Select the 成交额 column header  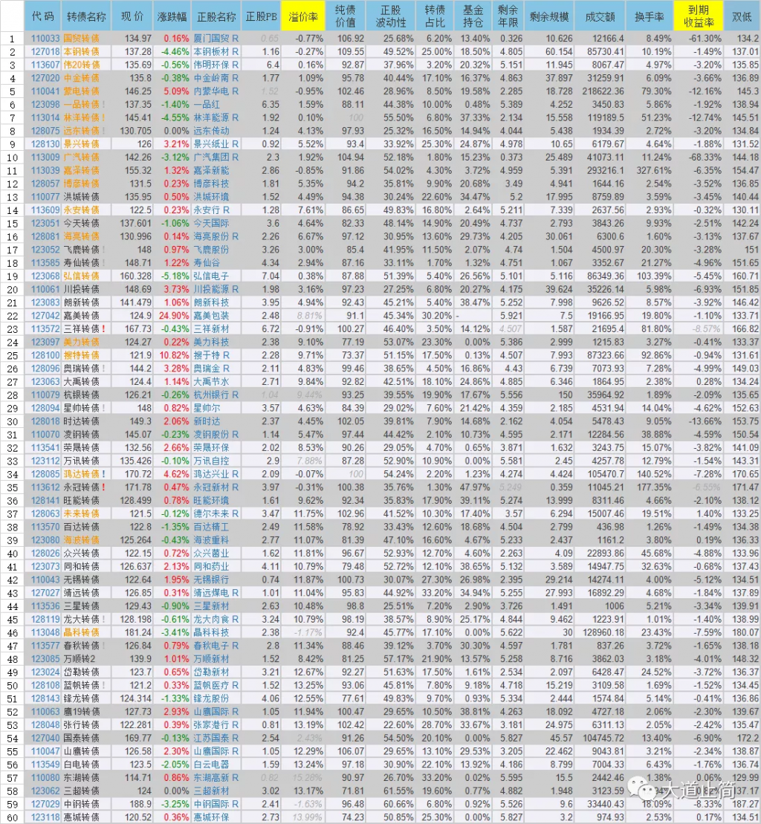pos(600,16)
